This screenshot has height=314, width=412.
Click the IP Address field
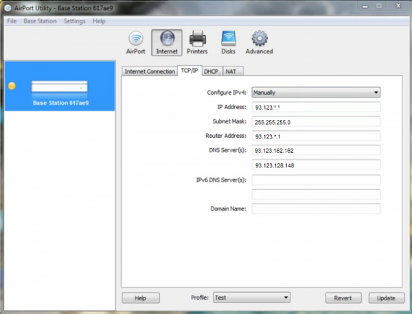[316, 107]
